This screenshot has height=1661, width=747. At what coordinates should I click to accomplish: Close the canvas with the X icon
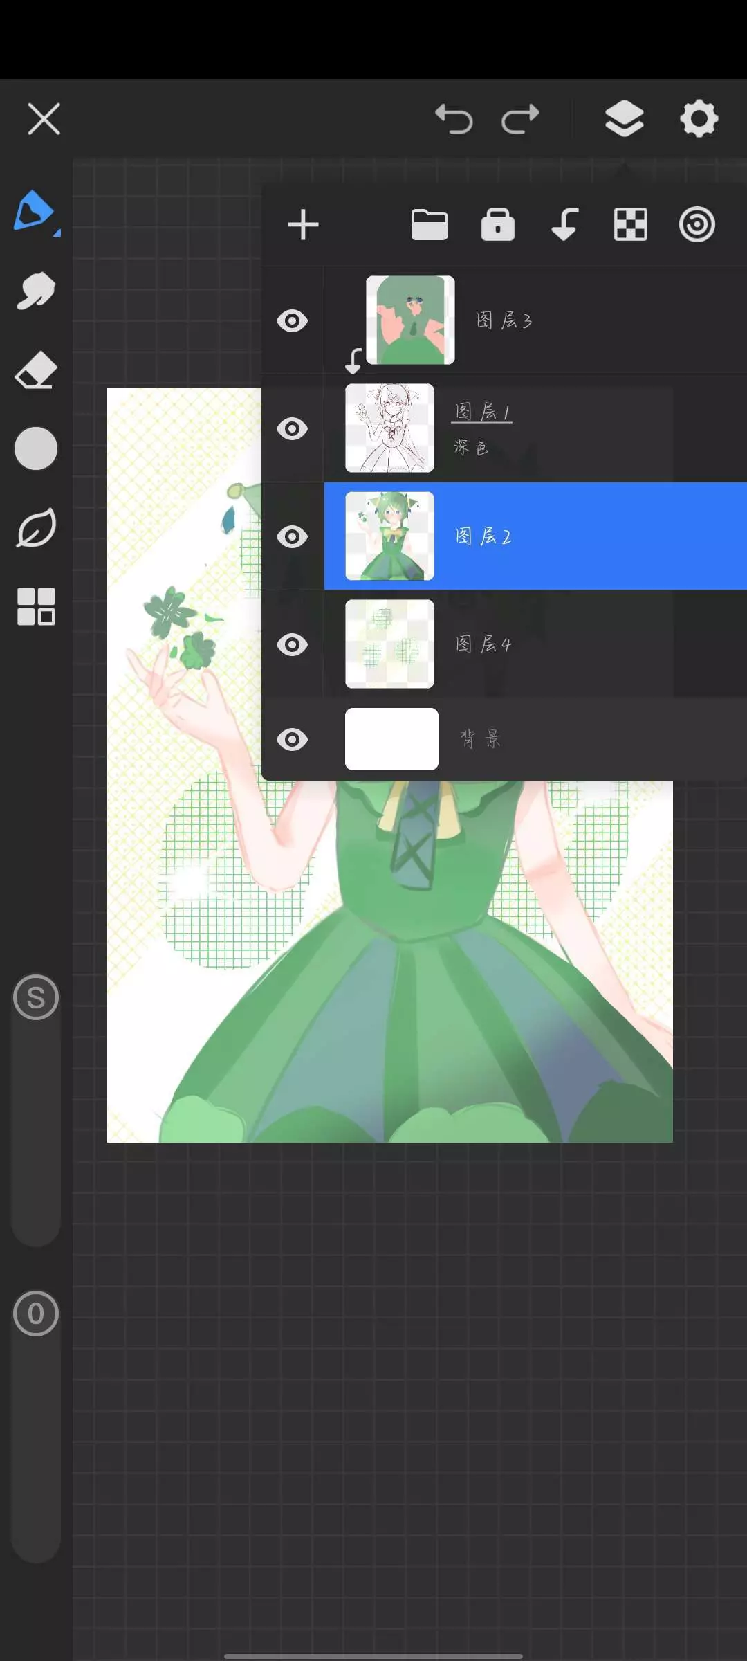coord(44,118)
